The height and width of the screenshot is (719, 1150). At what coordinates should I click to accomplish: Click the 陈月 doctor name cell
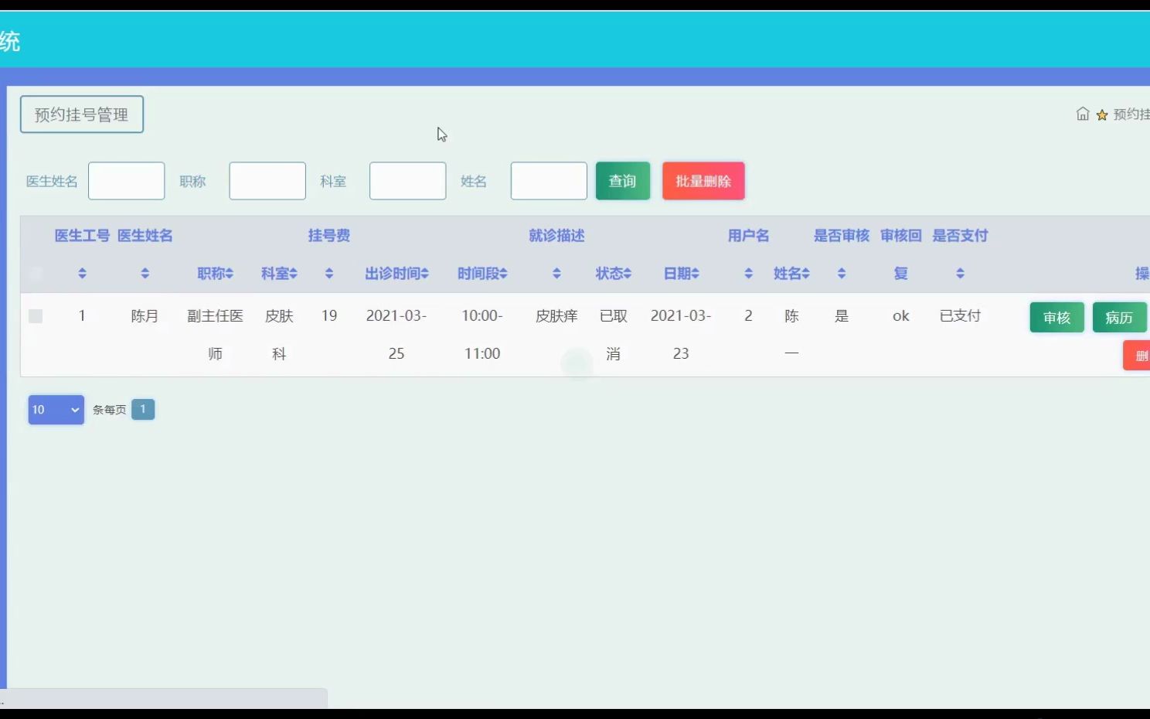click(x=145, y=315)
